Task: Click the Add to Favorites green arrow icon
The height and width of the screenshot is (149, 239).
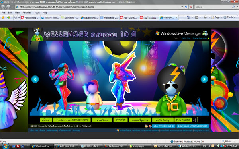Action: [9, 17]
